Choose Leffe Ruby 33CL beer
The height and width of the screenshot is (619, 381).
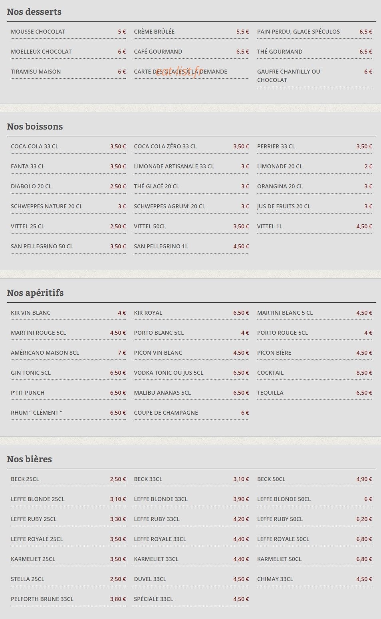[191, 519]
